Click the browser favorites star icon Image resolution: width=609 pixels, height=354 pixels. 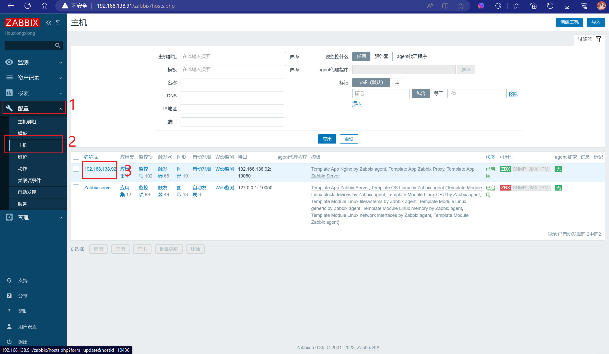pyautogui.click(x=461, y=6)
